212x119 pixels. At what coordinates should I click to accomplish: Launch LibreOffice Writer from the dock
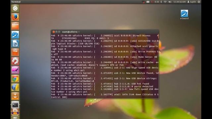pyautogui.click(x=15, y=43)
